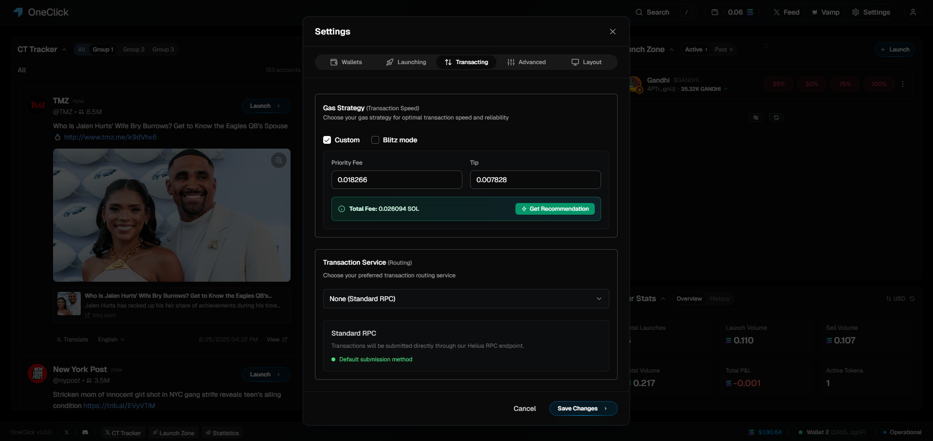Collapse the Launch Zone panel chevron
Viewport: 933px width, 441px height.
tap(672, 50)
